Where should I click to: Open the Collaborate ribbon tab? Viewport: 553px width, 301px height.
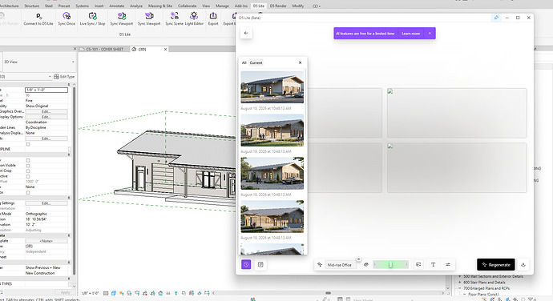[x=187, y=6]
